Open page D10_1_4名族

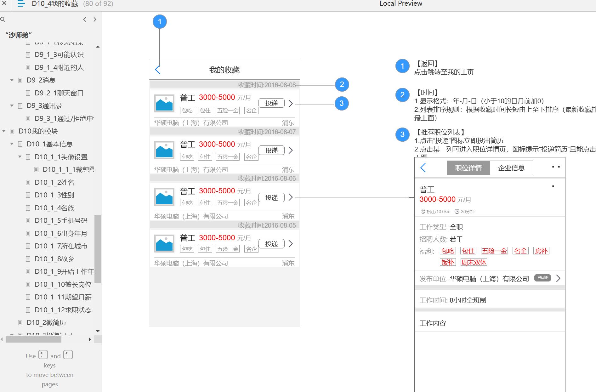(54, 208)
